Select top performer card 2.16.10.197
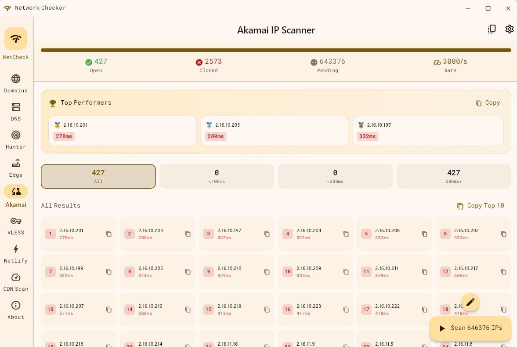Image resolution: width=517 pixels, height=347 pixels. tap(428, 131)
